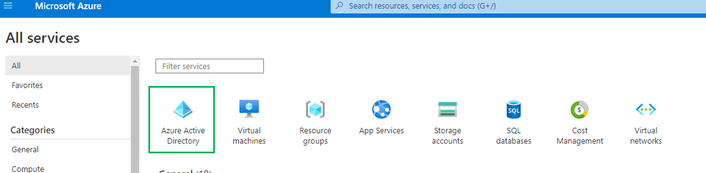Click the search magnifier icon
706x173 pixels.
coord(339,6)
